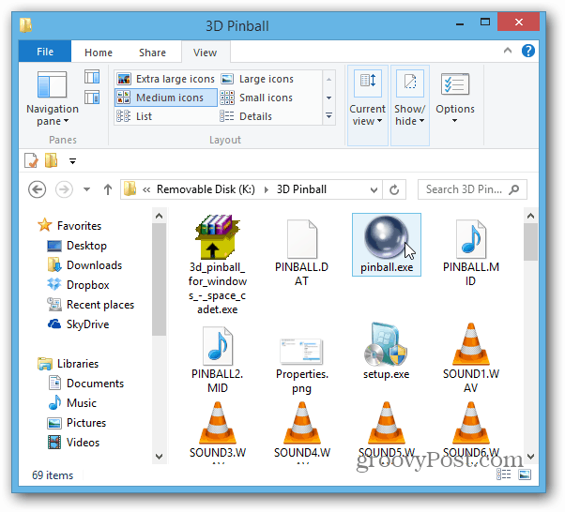This screenshot has width=565, height=512.
Task: Open Music library
Action: click(x=72, y=403)
